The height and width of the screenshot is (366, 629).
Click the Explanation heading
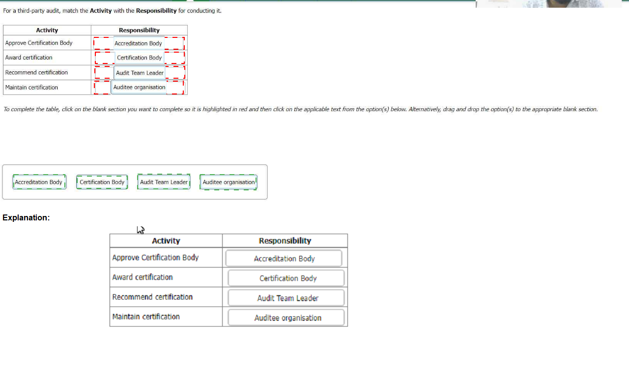click(x=26, y=217)
